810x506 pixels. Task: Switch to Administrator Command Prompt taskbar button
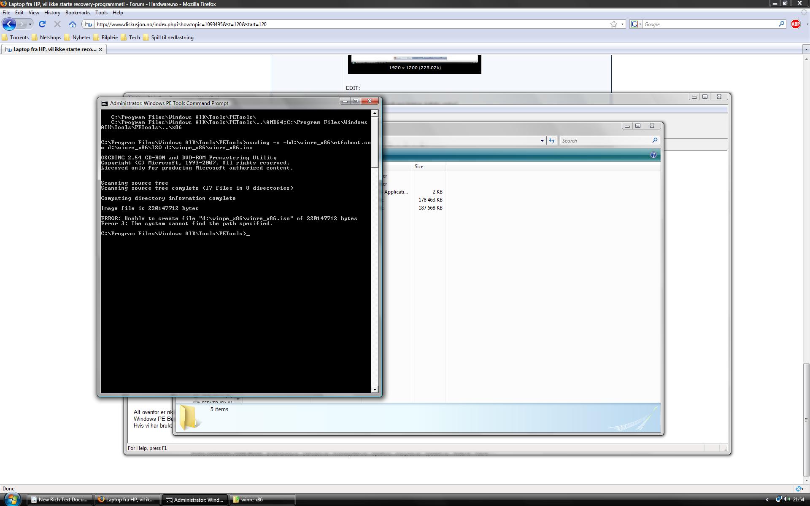click(x=195, y=500)
